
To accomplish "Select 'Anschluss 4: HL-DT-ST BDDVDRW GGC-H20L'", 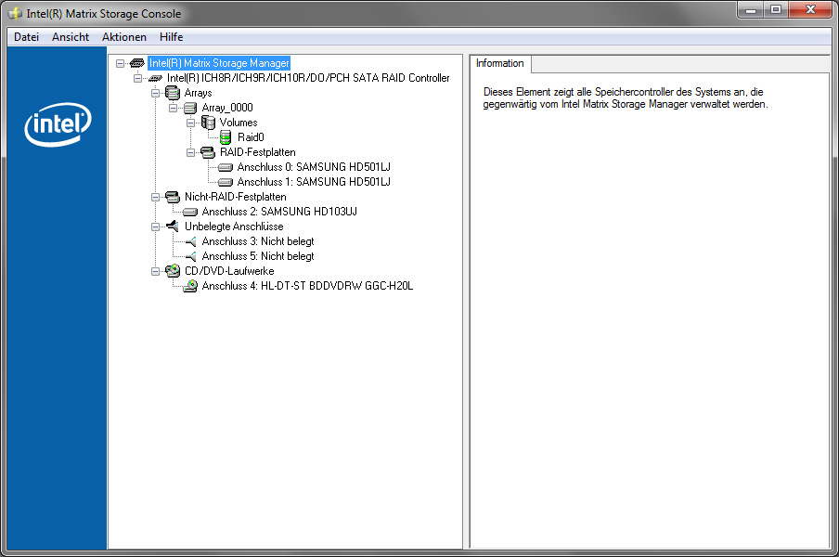I will [x=308, y=286].
